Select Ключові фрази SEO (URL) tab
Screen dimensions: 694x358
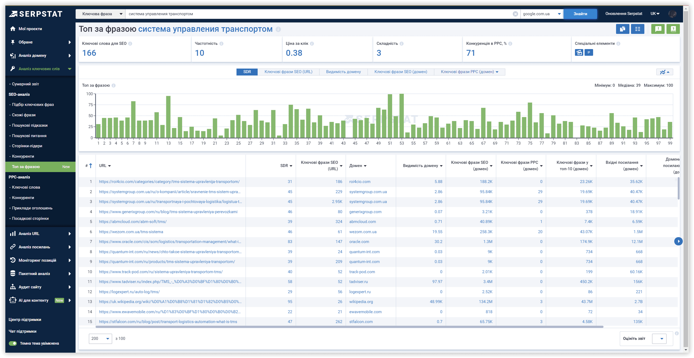[288, 72]
